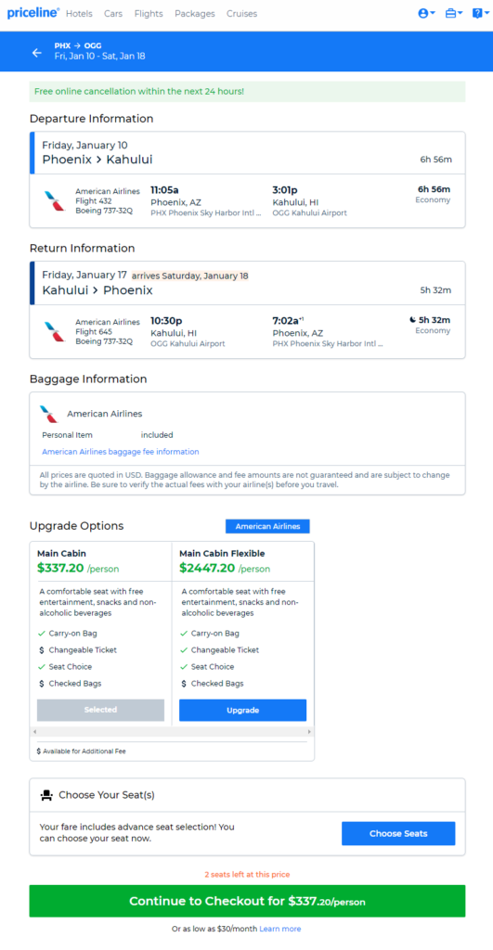Viewport: 493px width, 950px height.
Task: Open the help question mark icon
Action: 477,13
